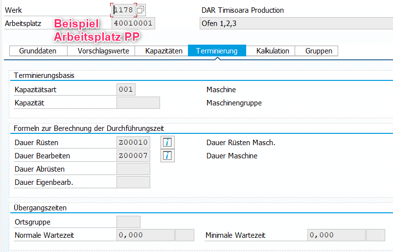Click the empty Kapazität field
This screenshot has width=393, height=252.
138,103
